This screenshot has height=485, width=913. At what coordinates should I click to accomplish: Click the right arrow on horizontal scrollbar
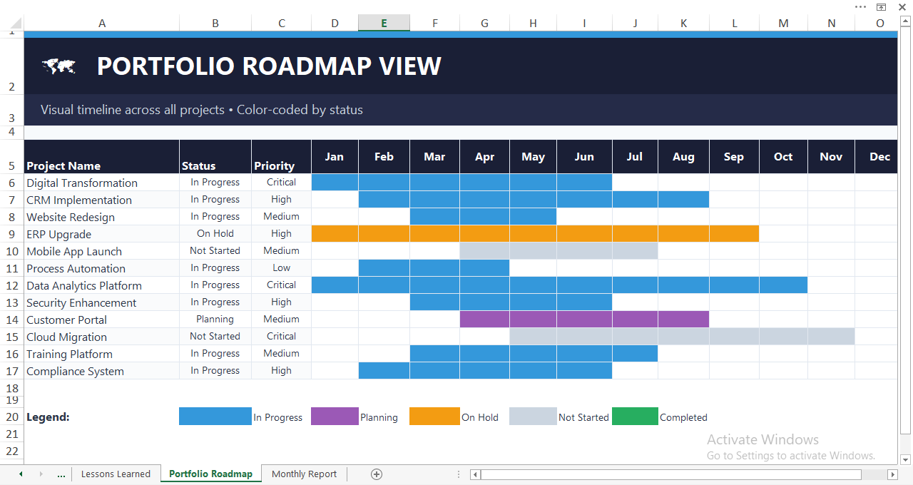(894, 474)
